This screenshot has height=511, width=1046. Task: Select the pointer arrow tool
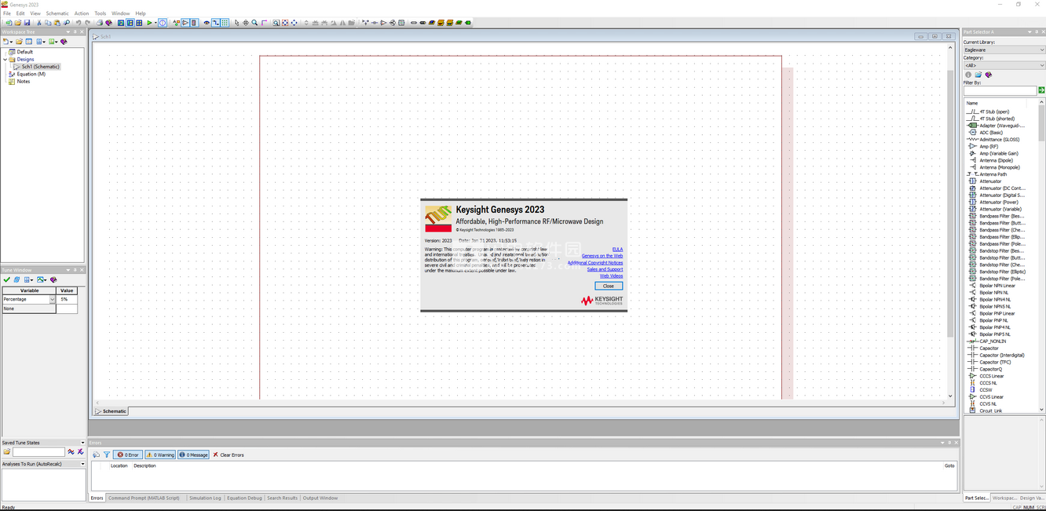click(236, 23)
